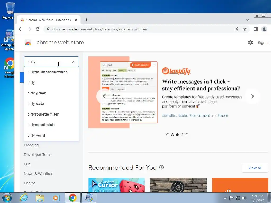271x203 pixels.
Task: Click the forward navigation arrow
Action: 29,29
